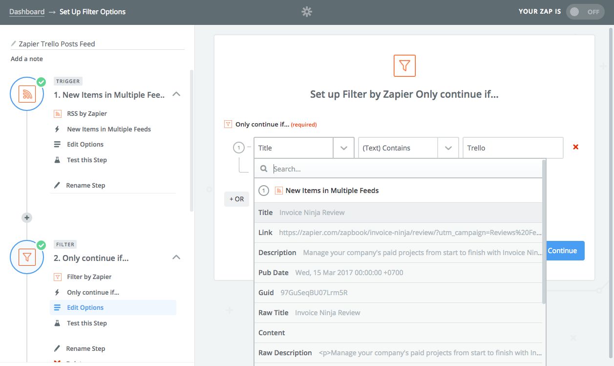Select Title Invoice Ninja Review option
614x366 pixels.
tap(398, 213)
